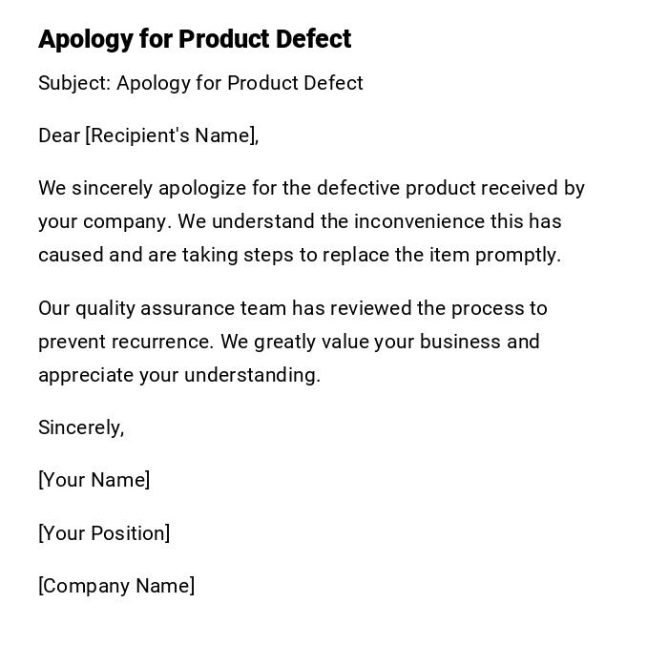668x645 pixels.
Task: Click the line starting 'We sincerely apologize'
Action: (311, 188)
